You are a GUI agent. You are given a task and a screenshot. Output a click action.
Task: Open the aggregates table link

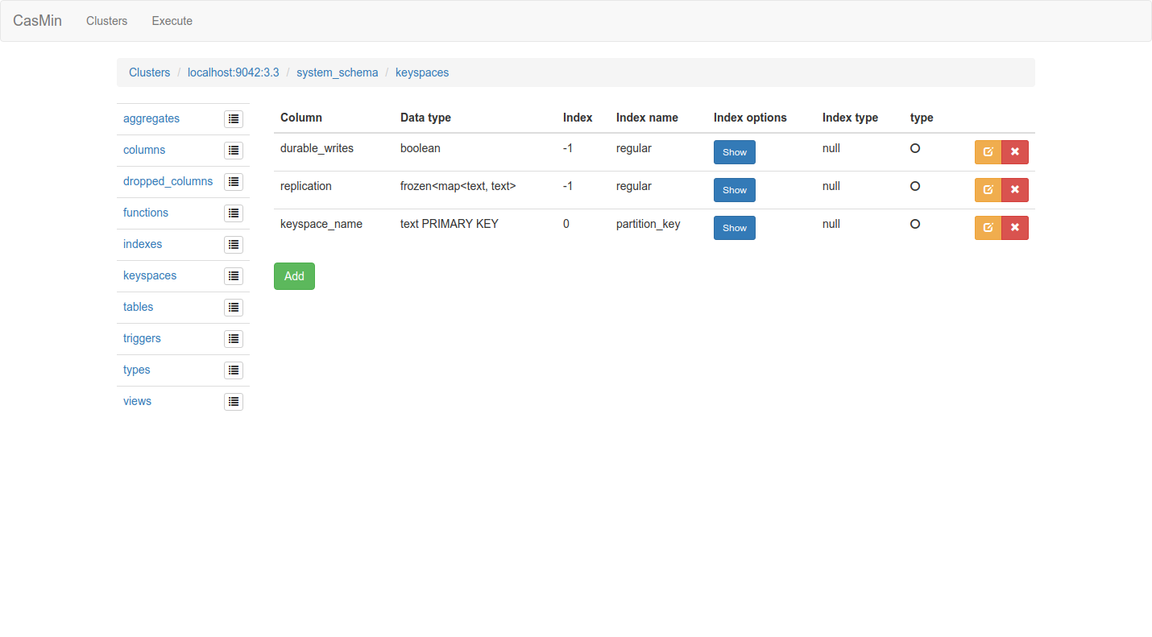click(151, 118)
